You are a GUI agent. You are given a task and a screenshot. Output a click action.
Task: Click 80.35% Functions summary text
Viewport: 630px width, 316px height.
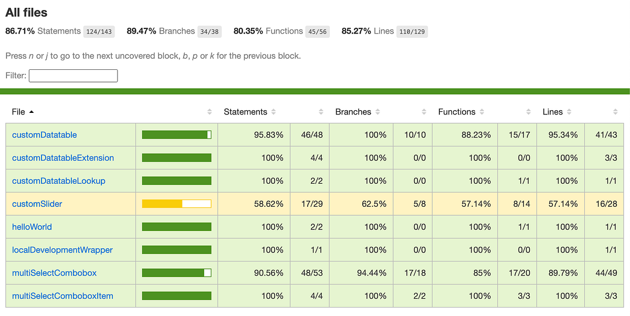coord(268,31)
